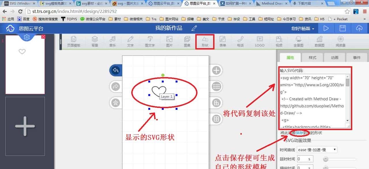Viewport: 369px width, 169px height.
Task: Insert an image with the 图片 tool
Action: (x=169, y=41)
